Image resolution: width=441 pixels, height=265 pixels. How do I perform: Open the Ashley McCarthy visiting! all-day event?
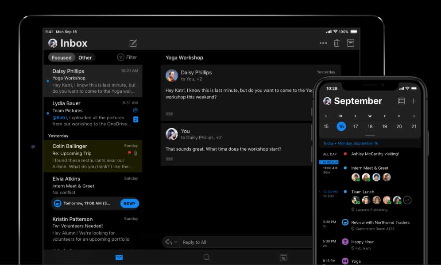pos(375,154)
